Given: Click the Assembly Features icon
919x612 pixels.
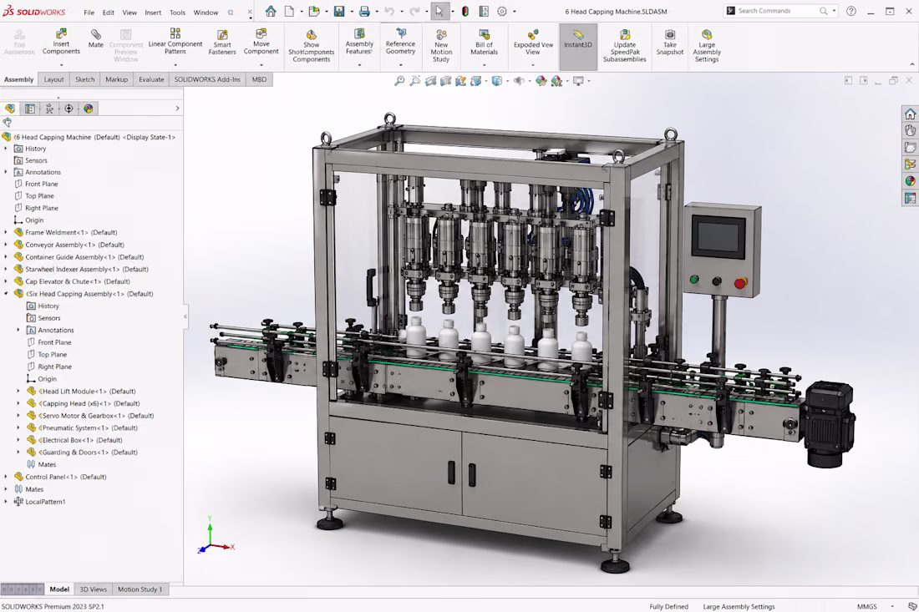Looking at the screenshot, I should click(359, 41).
